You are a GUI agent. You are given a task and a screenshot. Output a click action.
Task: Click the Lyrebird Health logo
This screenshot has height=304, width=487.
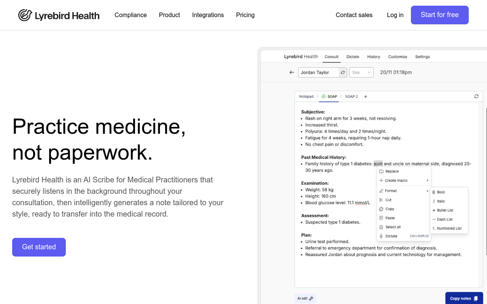59,15
